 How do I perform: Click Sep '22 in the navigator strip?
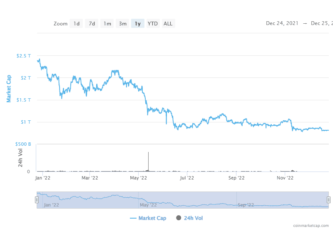(245, 205)
